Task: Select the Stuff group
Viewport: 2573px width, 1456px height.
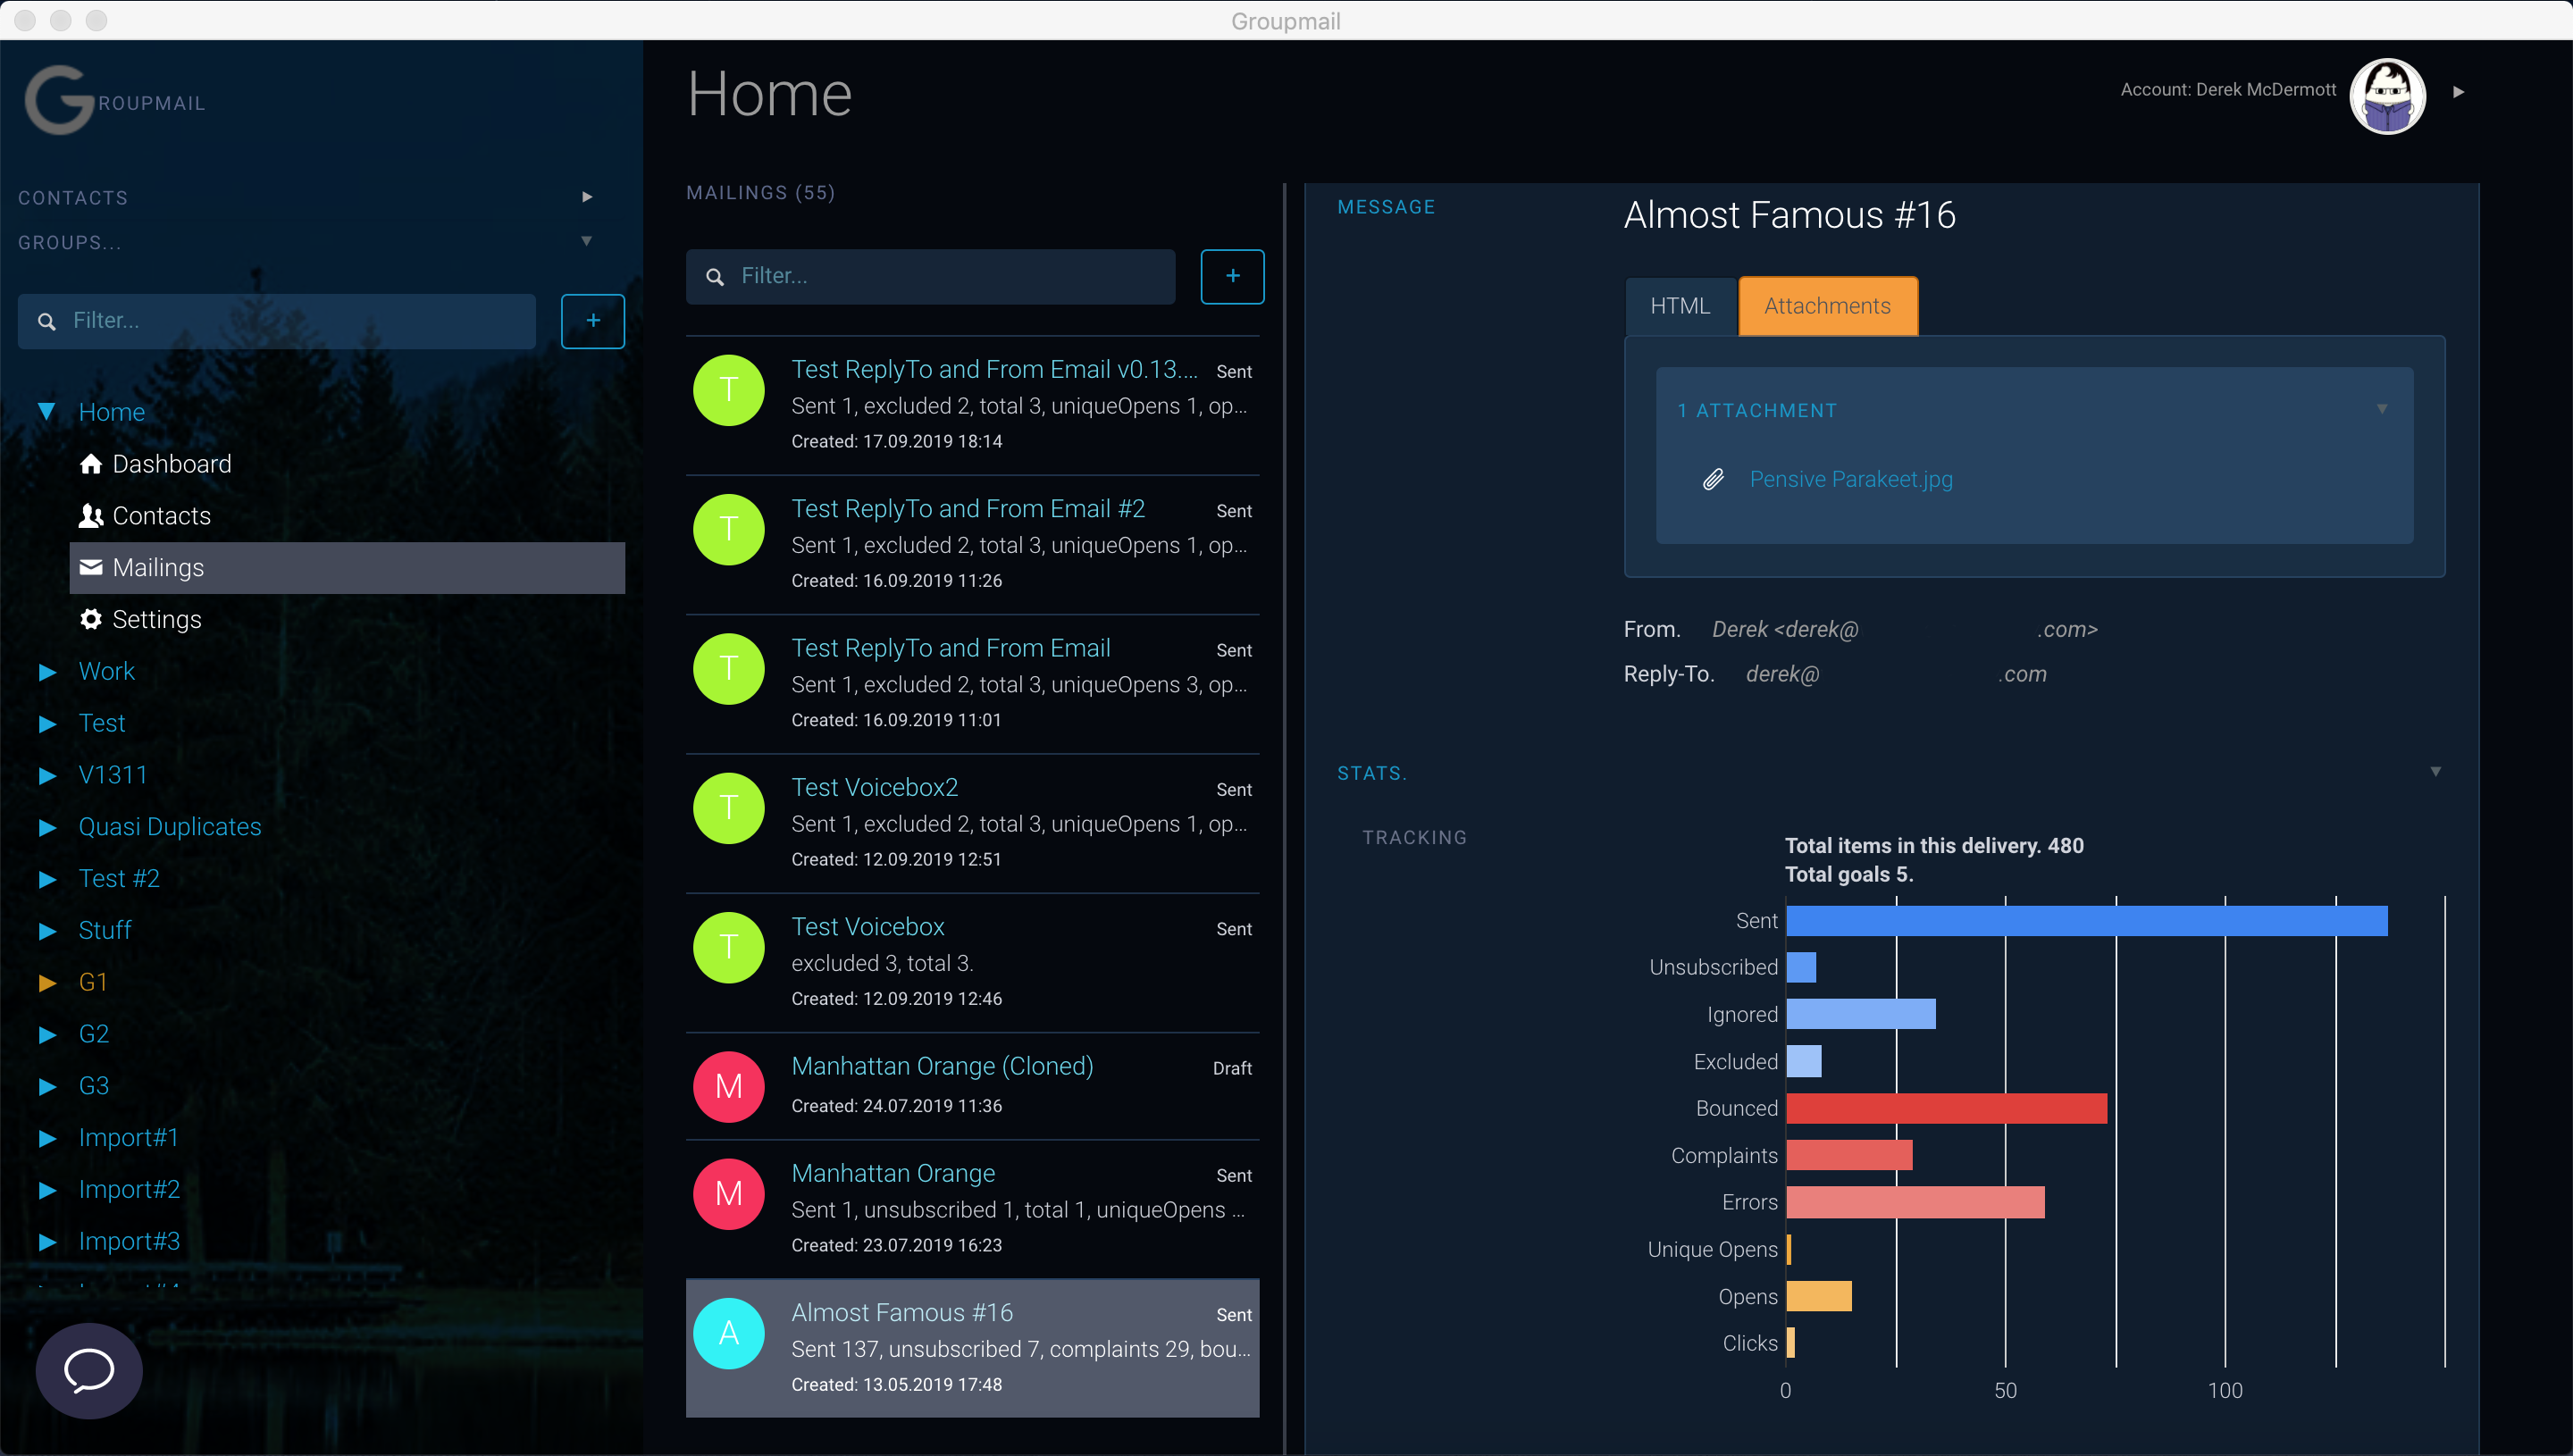Action: coord(105,930)
